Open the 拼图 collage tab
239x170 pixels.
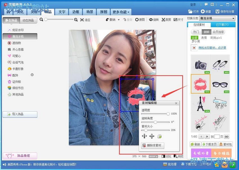point(103,12)
